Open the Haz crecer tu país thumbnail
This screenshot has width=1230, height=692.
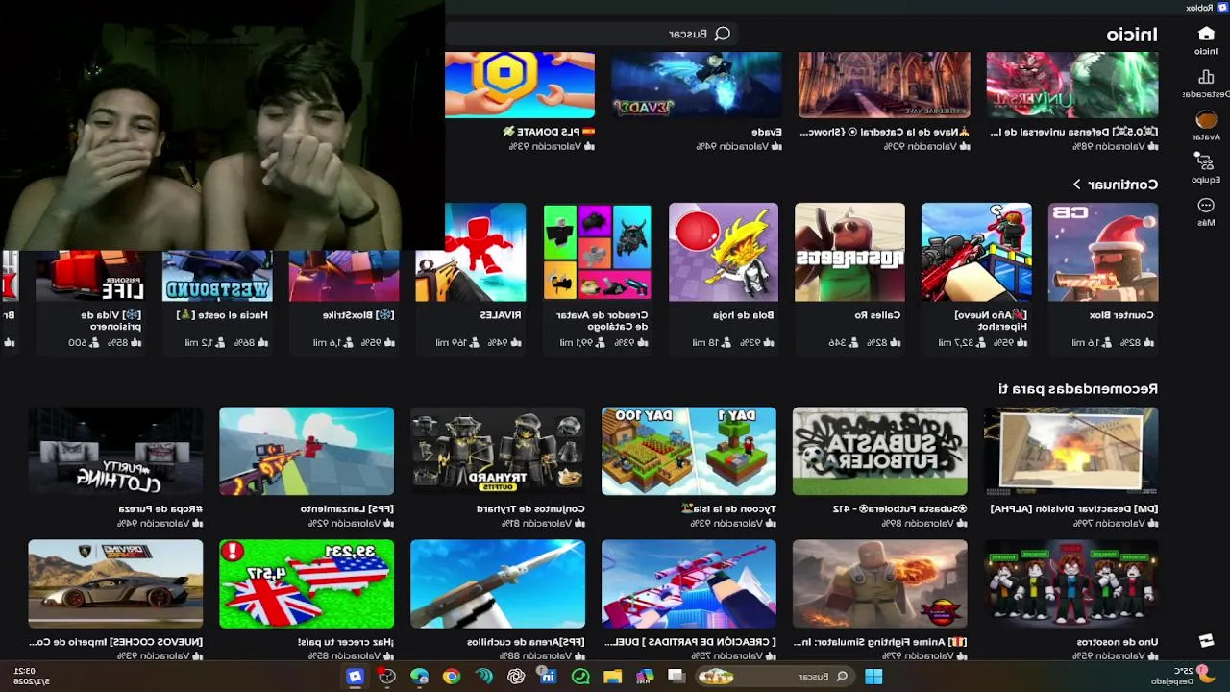[x=307, y=584]
